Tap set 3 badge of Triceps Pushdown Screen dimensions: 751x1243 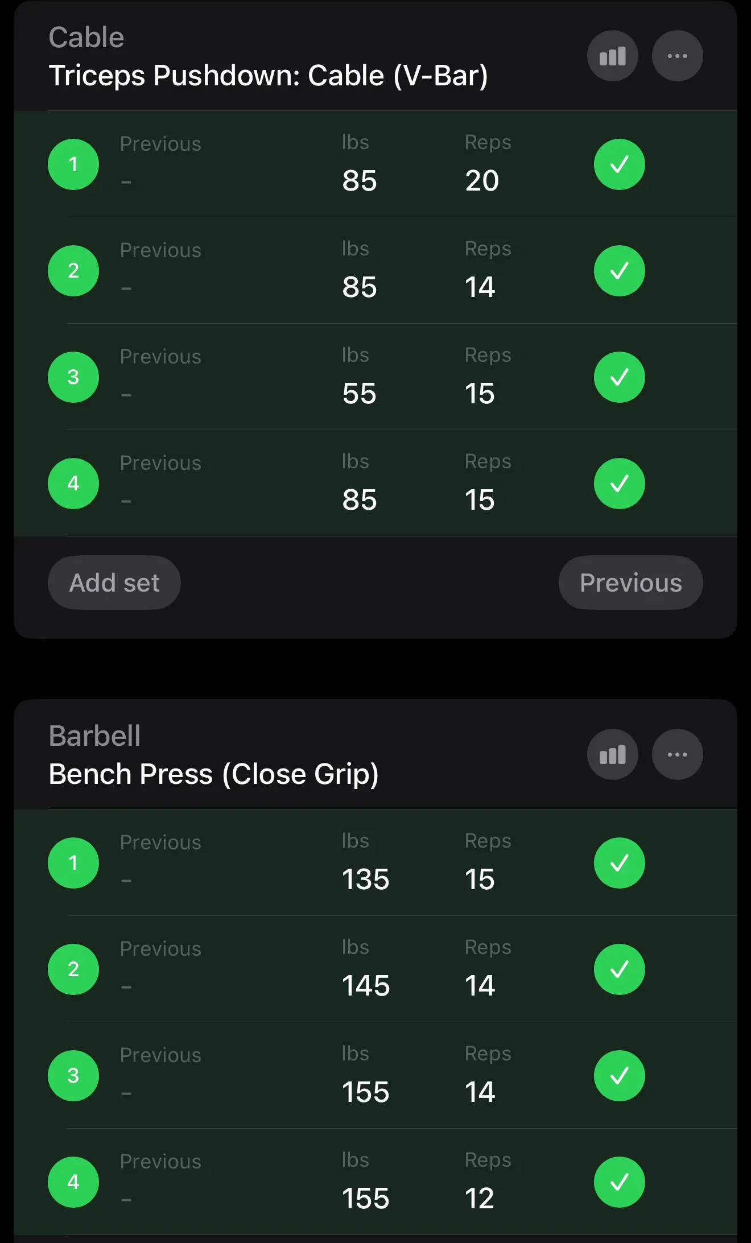(73, 377)
